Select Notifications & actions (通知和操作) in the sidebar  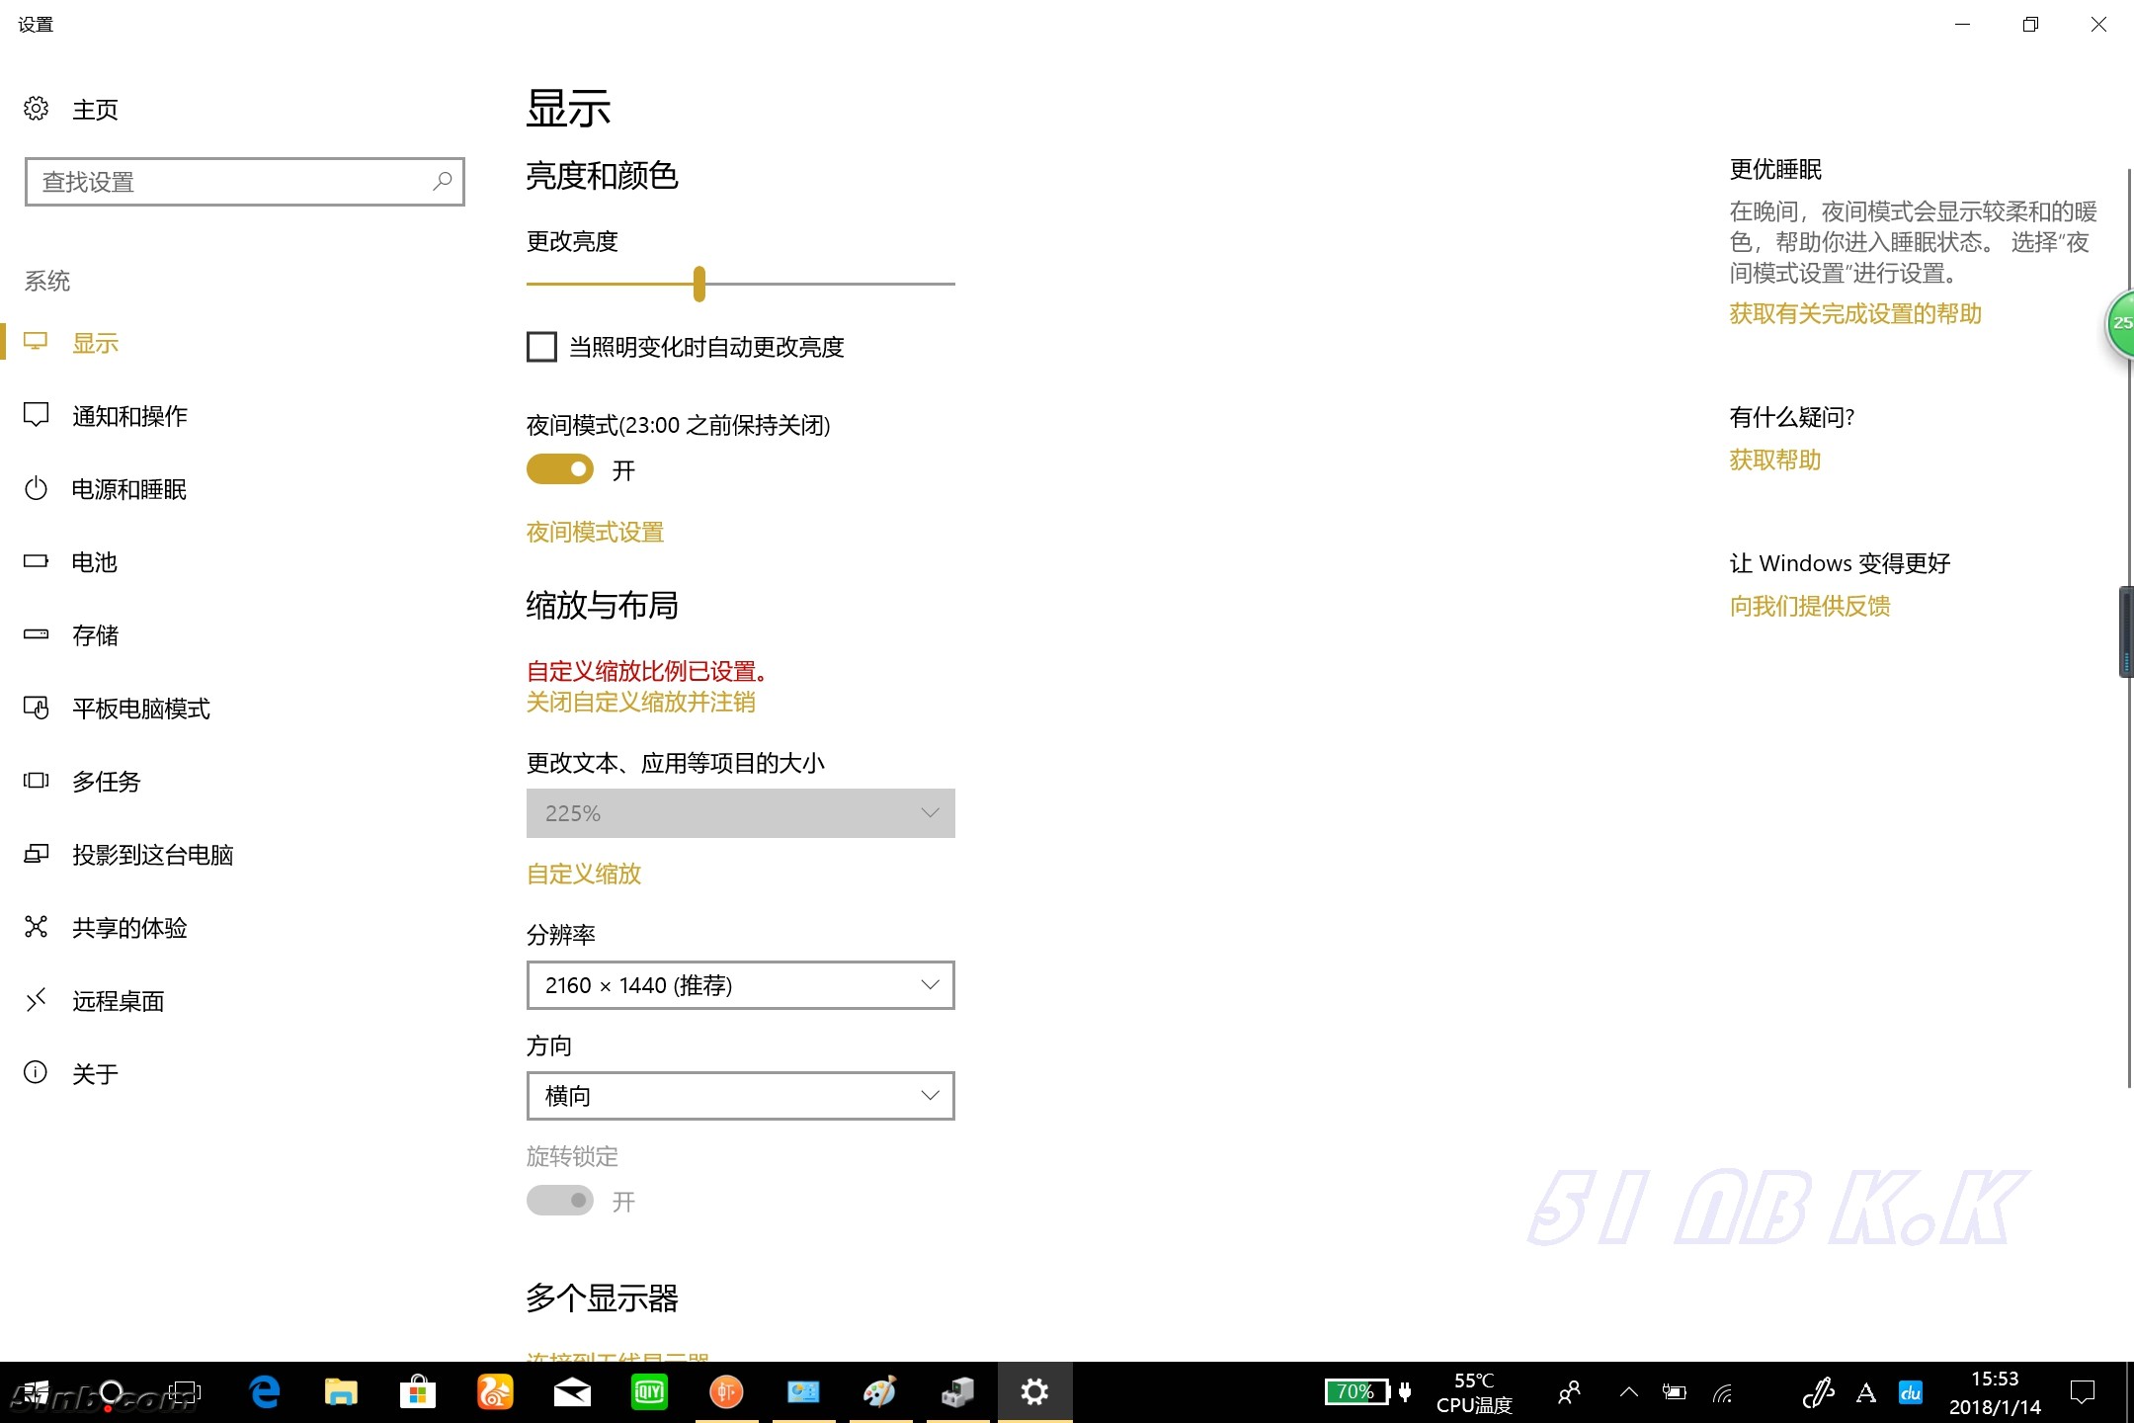pyautogui.click(x=129, y=416)
